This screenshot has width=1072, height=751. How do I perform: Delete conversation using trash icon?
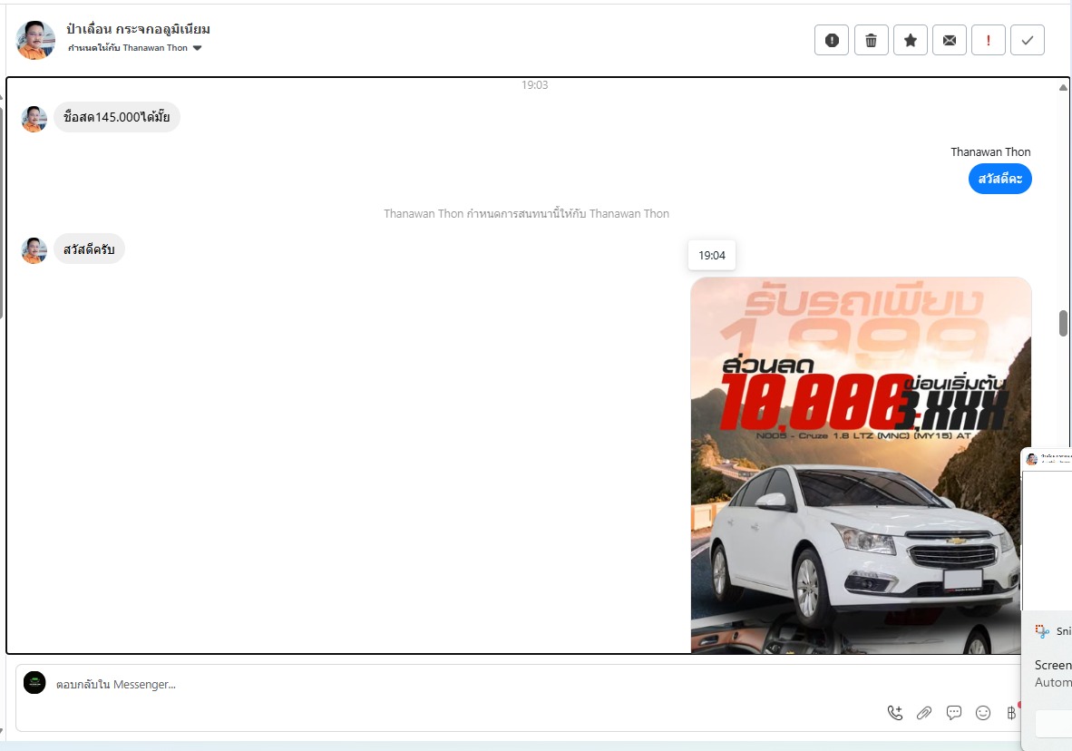coord(871,40)
